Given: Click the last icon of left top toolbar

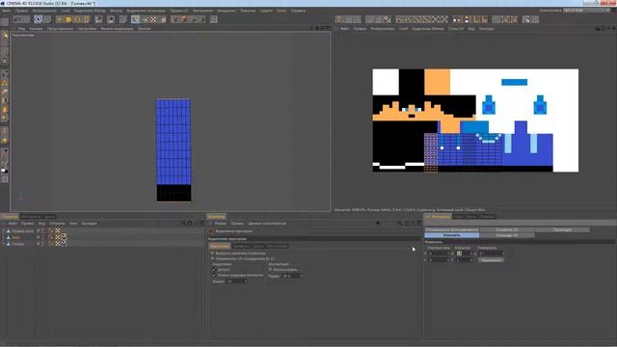Looking at the screenshot, I should [214, 19].
